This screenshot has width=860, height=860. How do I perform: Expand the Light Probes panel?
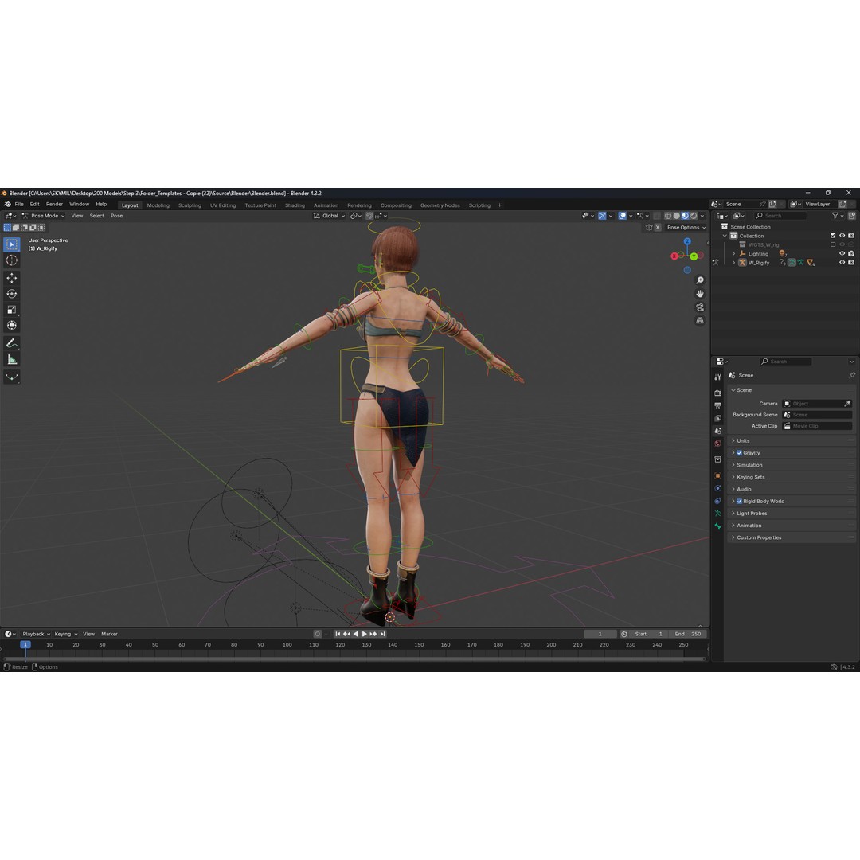click(x=792, y=514)
